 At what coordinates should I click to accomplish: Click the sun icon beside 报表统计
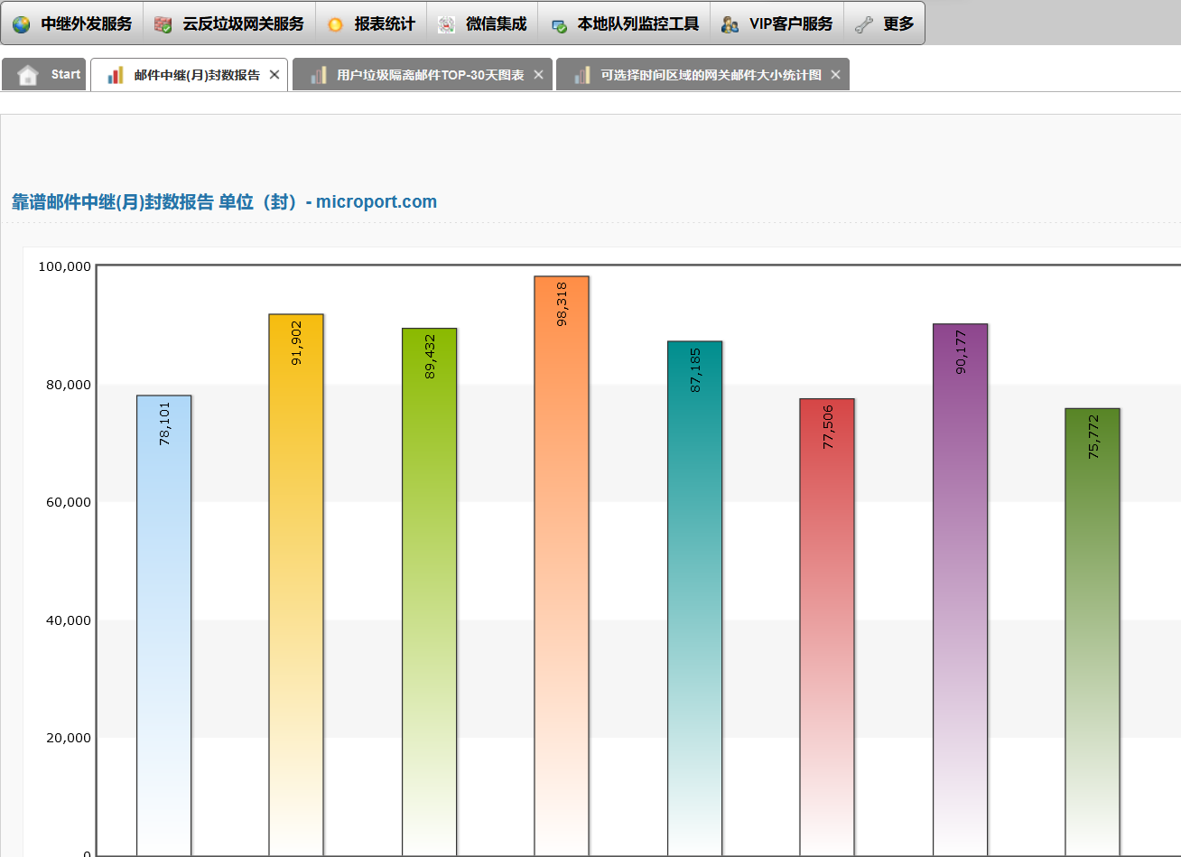335,24
